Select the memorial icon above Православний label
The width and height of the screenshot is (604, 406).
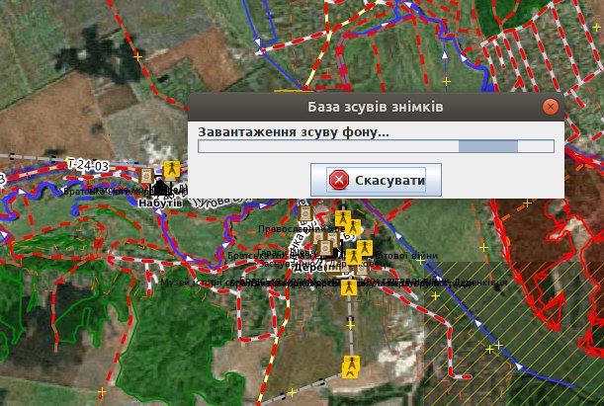(x=305, y=213)
